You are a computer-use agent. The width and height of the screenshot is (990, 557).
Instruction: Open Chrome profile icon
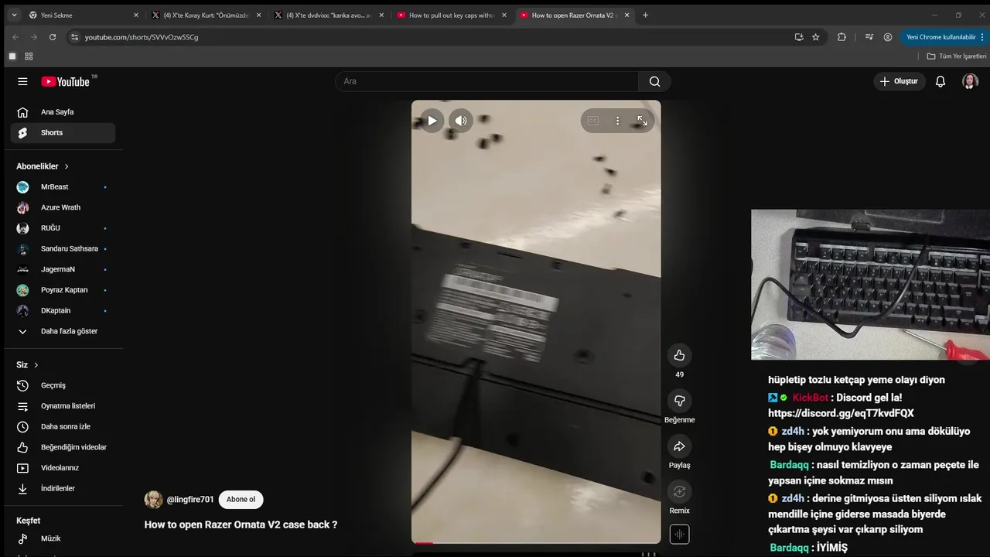888,36
